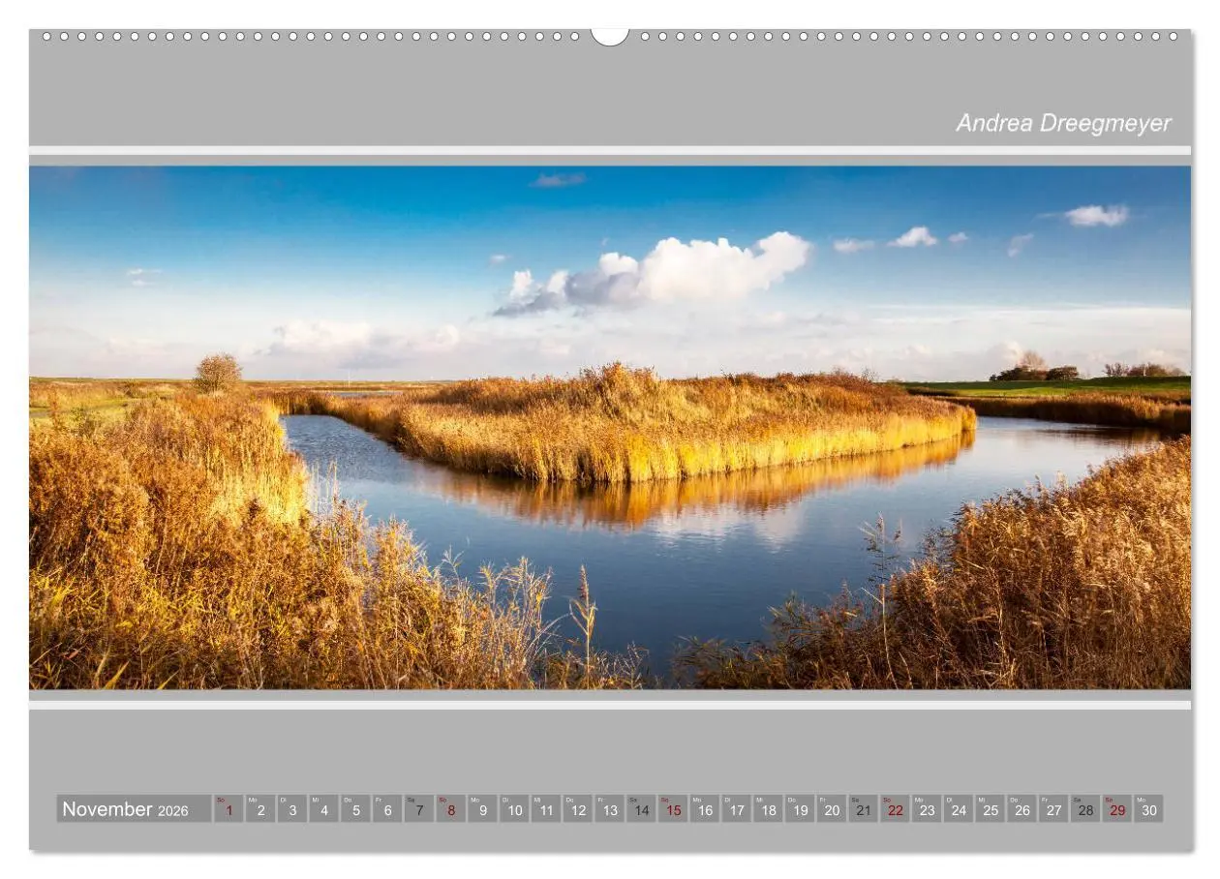Pick Sunday day 15 cell

673,808
